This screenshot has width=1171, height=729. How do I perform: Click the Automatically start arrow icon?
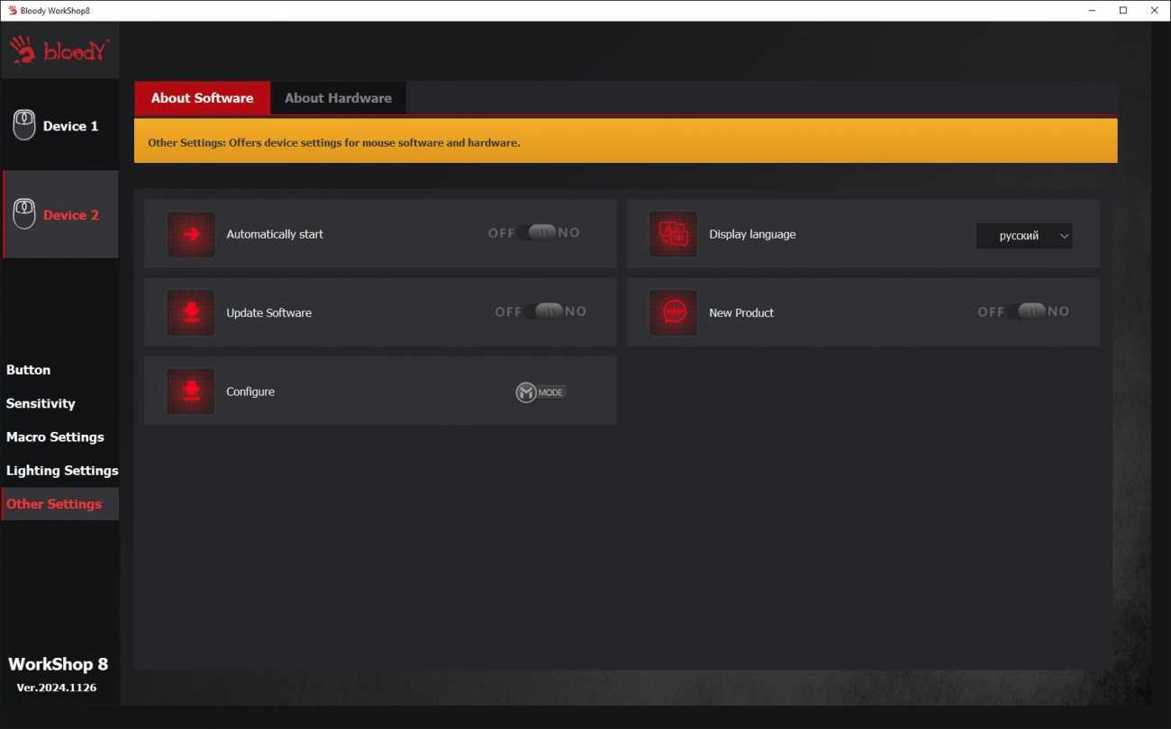(x=191, y=235)
